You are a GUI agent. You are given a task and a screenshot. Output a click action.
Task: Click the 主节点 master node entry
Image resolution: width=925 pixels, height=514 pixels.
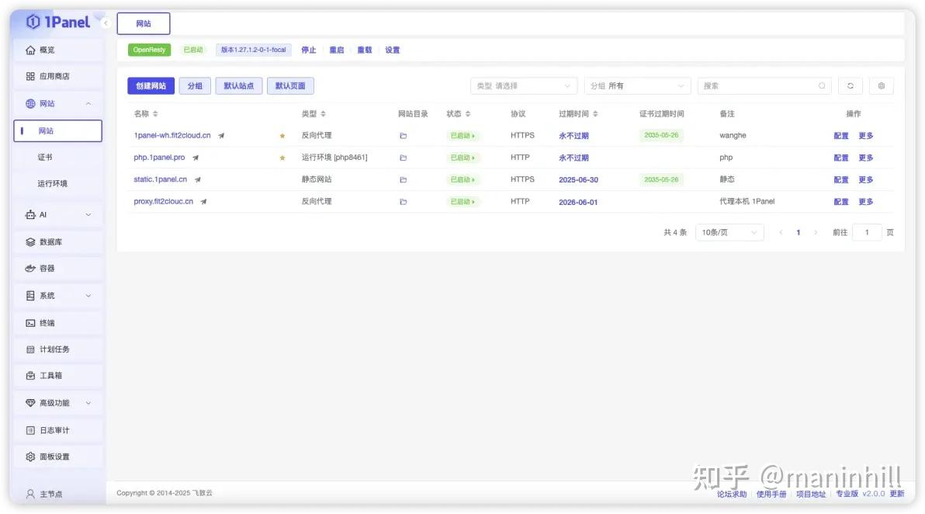click(45, 494)
